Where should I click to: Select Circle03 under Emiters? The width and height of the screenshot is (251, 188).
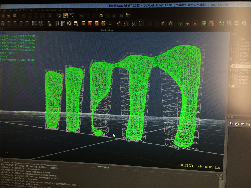(x=244, y=49)
